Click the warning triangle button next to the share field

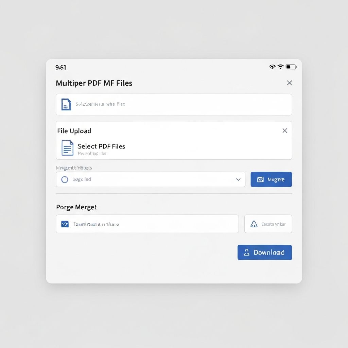[268, 224]
